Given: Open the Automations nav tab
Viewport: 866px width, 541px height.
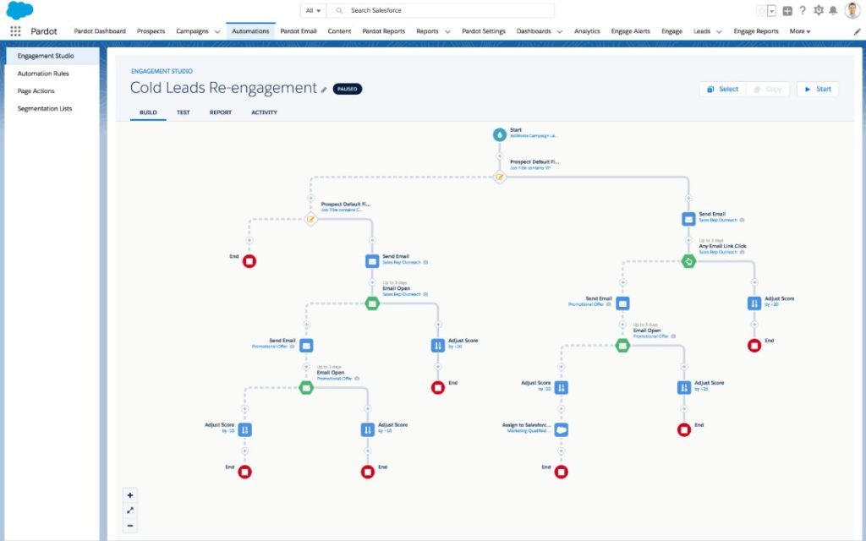Looking at the screenshot, I should (250, 31).
